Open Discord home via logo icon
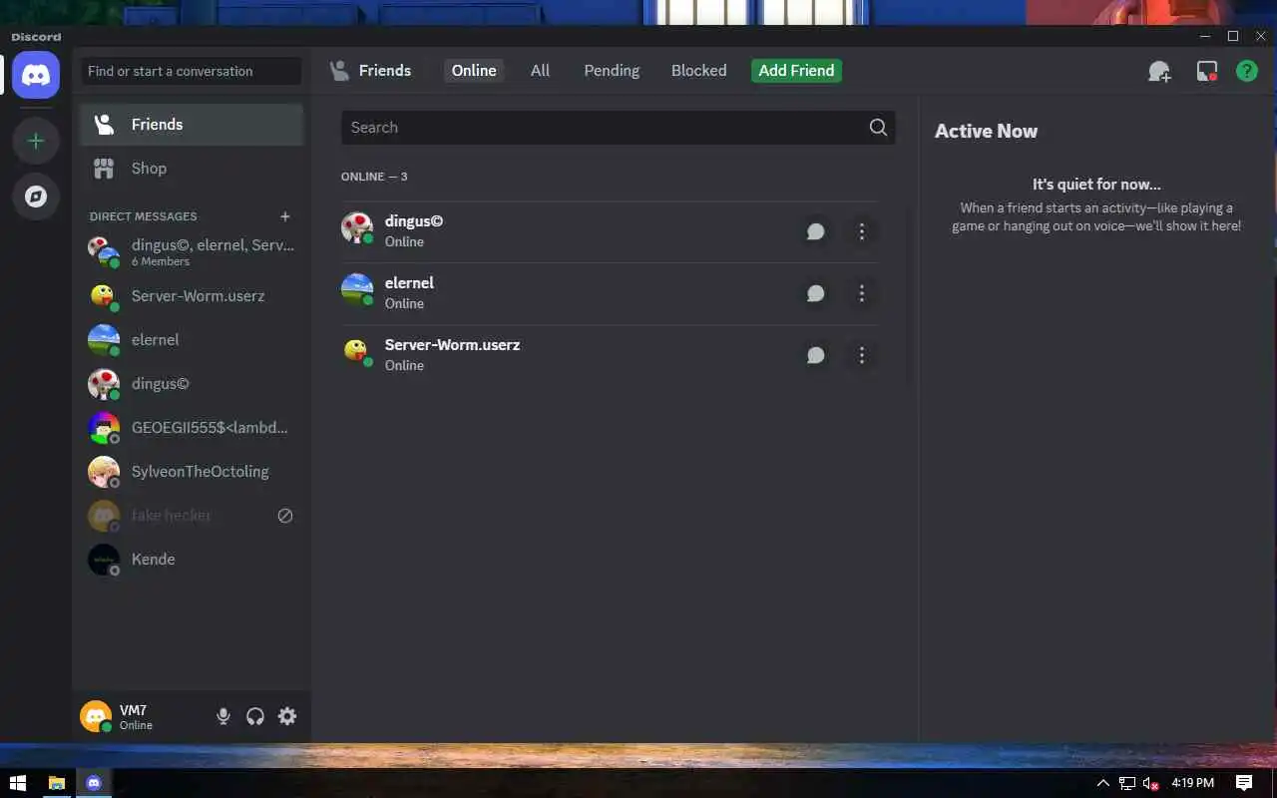 36,75
